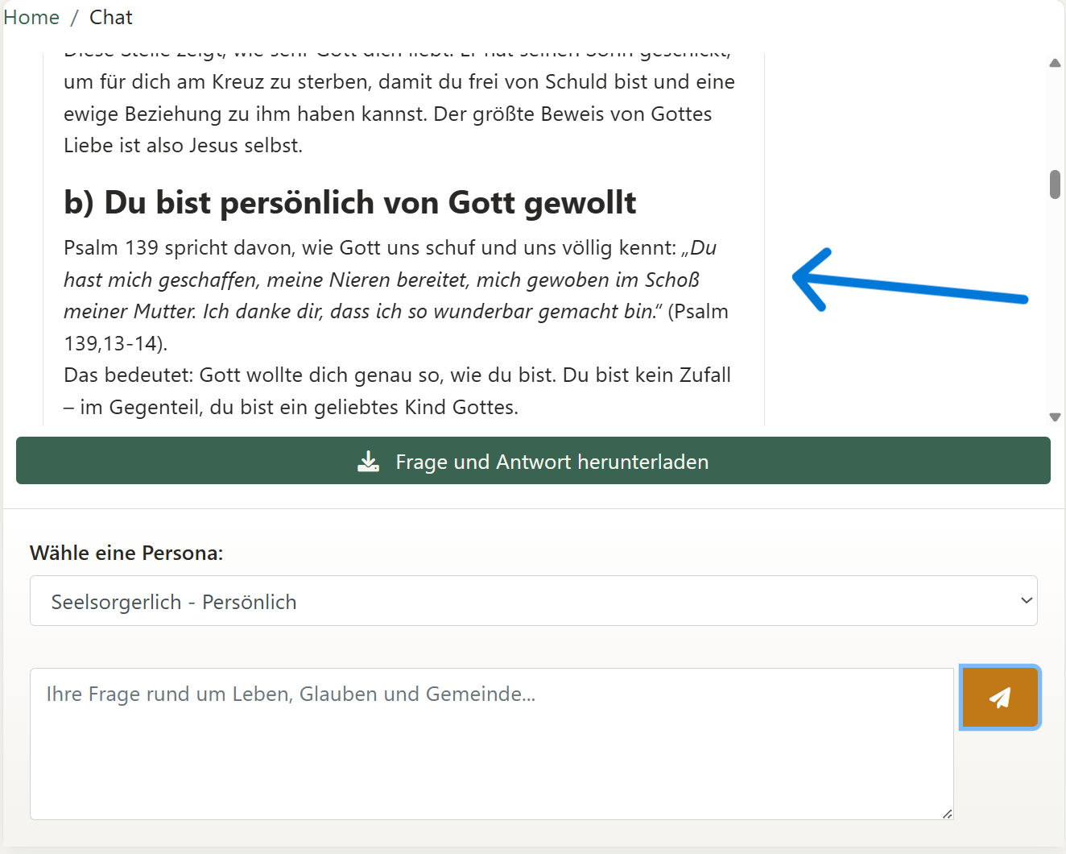This screenshot has width=1066, height=854.
Task: Click the scrollbar down arrow
Action: 1055,417
